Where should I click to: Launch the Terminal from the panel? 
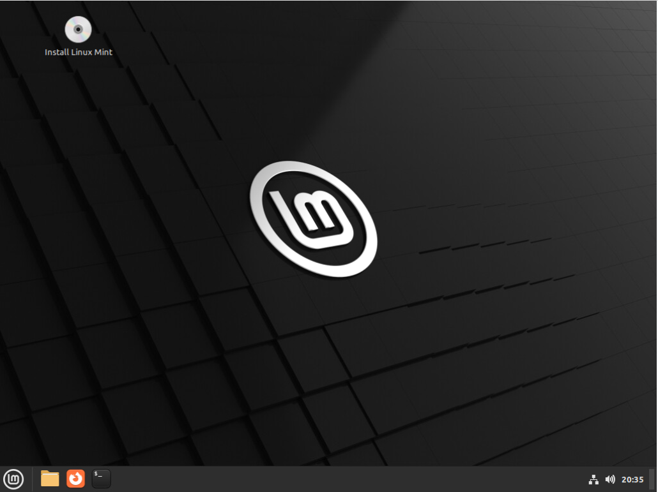coord(101,479)
